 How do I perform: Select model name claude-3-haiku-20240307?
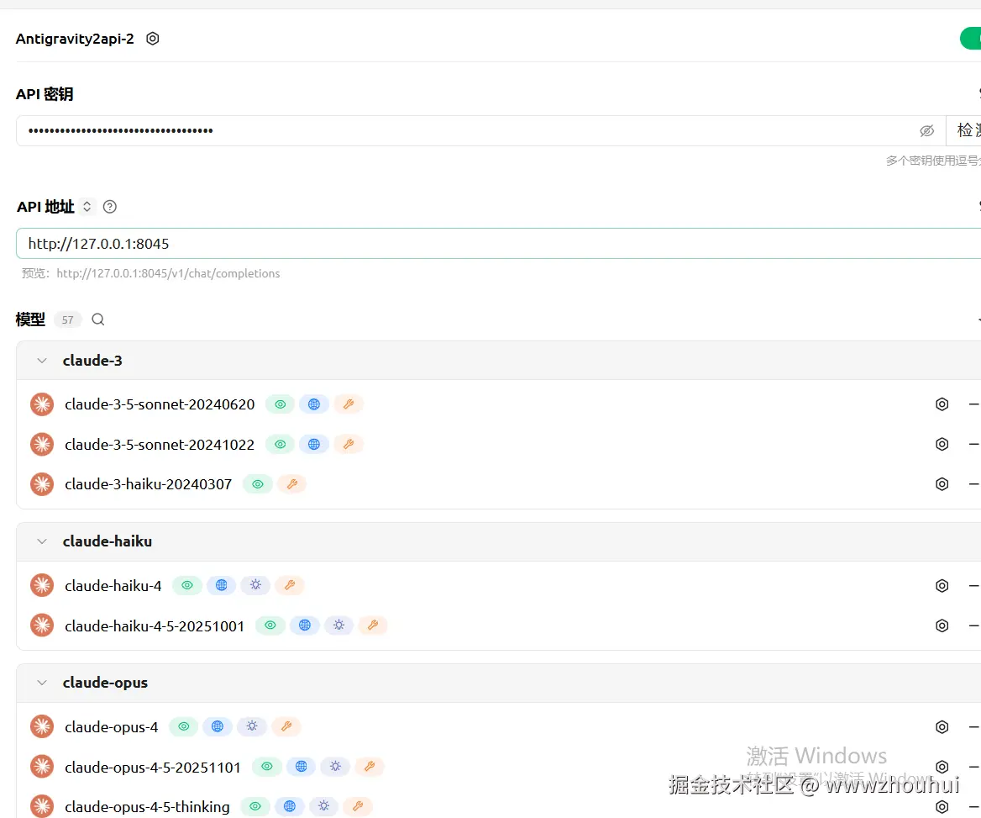pyautogui.click(x=149, y=485)
